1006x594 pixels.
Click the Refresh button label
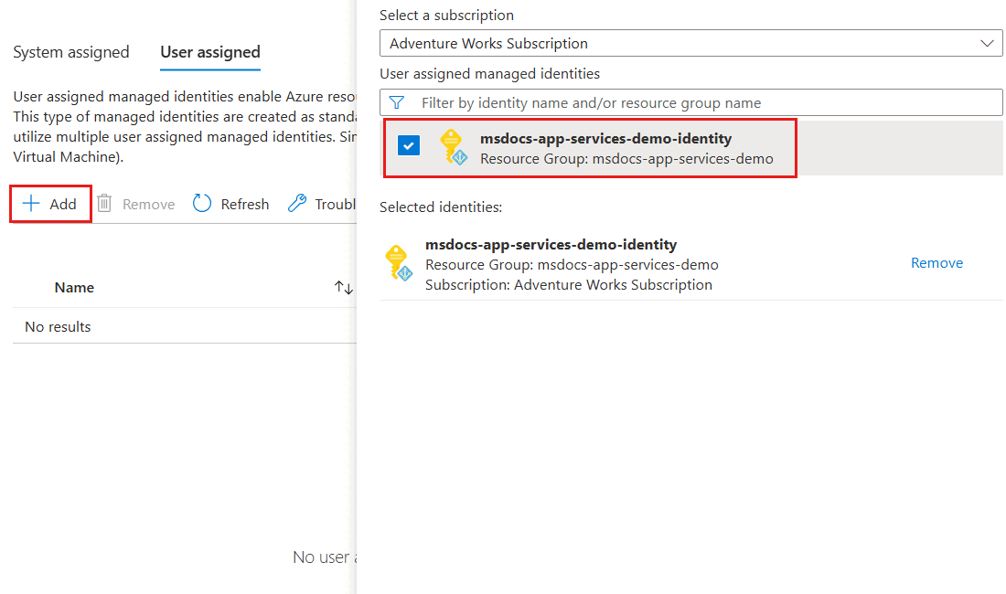[x=245, y=204]
